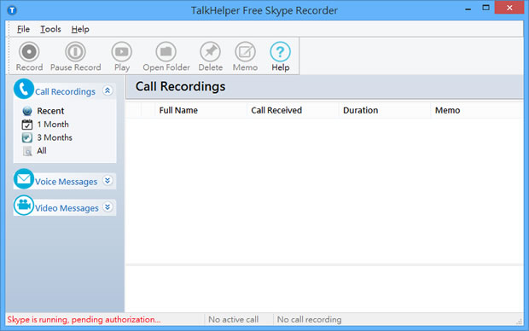Click the Call Recordings panel heading
Viewport: 529px width, 331px height.
180,87
